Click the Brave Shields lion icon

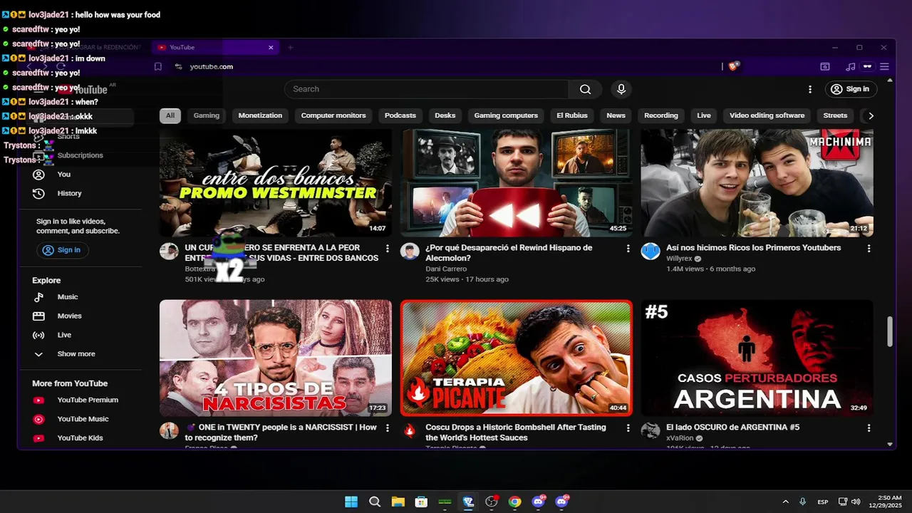pos(733,66)
